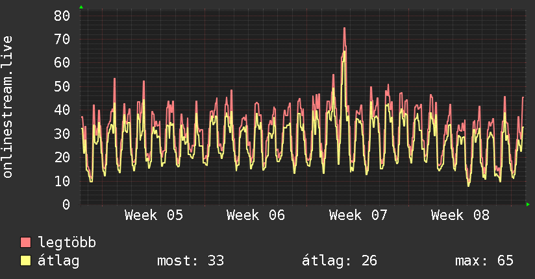This screenshot has width=535, height=279.
Task: Select the Week 08 x-axis label
Action: coord(460,215)
